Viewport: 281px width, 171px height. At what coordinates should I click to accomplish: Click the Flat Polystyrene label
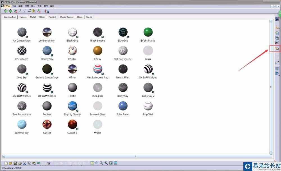(123, 59)
